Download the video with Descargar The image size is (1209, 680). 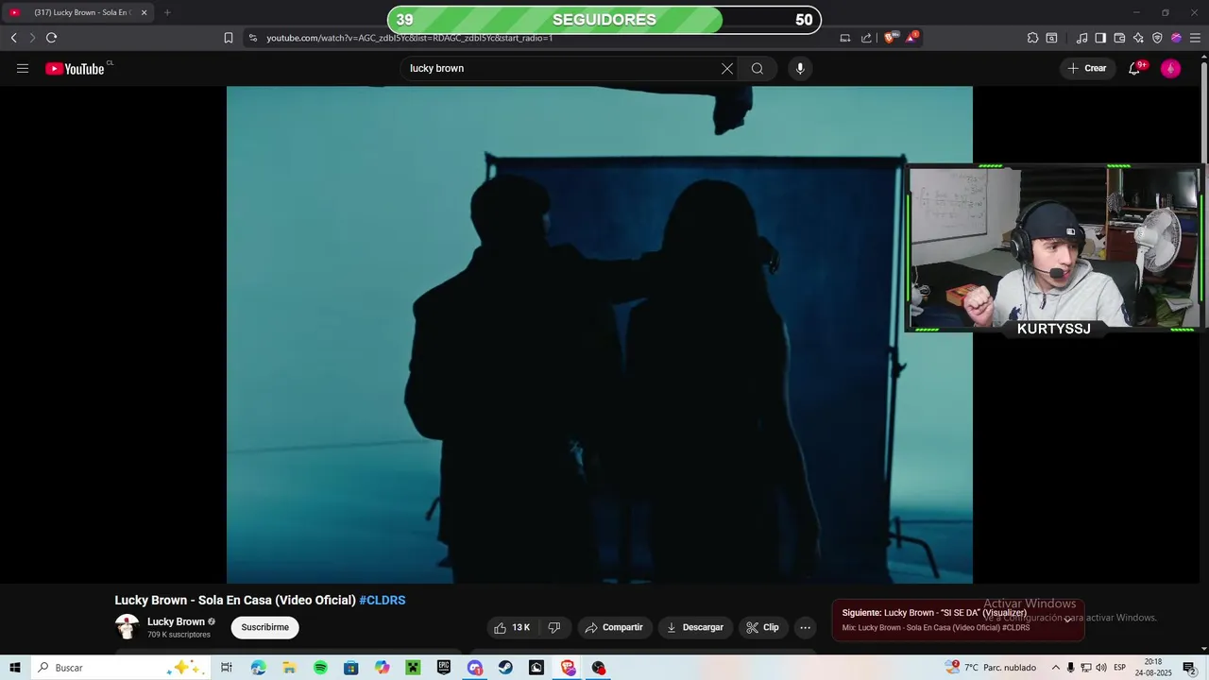pos(695,627)
